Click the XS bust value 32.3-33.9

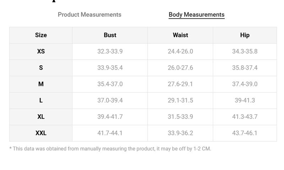pos(110,51)
